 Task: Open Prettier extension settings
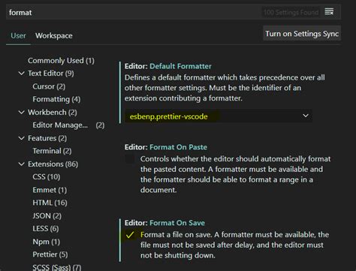(x=50, y=254)
